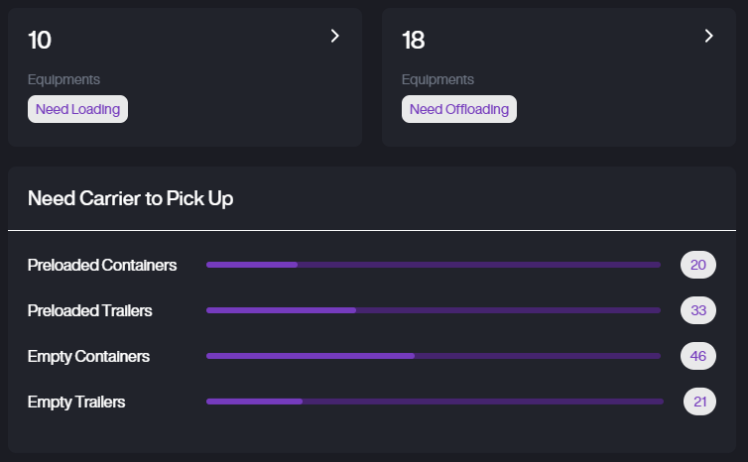
Task: Select the Preloaded Containers label
Action: pos(102,265)
